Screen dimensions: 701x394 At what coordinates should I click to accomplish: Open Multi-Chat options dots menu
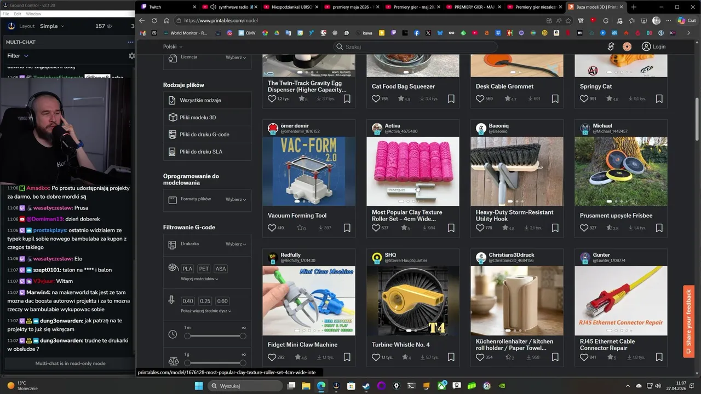coord(130,42)
